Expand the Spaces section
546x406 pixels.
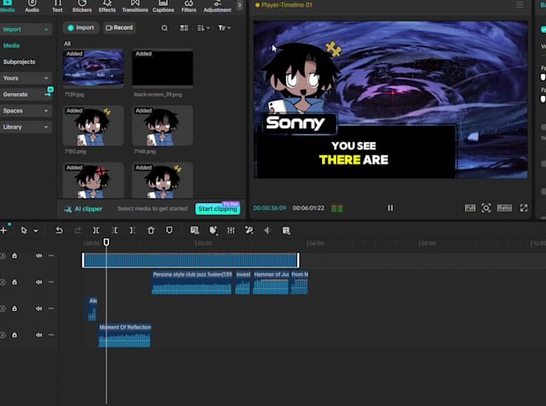(x=26, y=111)
